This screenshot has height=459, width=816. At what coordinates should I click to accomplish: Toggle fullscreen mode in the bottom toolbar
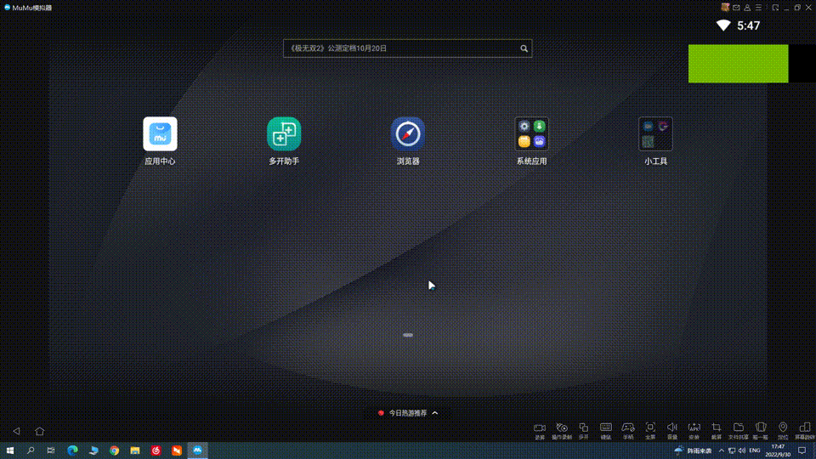(650, 430)
